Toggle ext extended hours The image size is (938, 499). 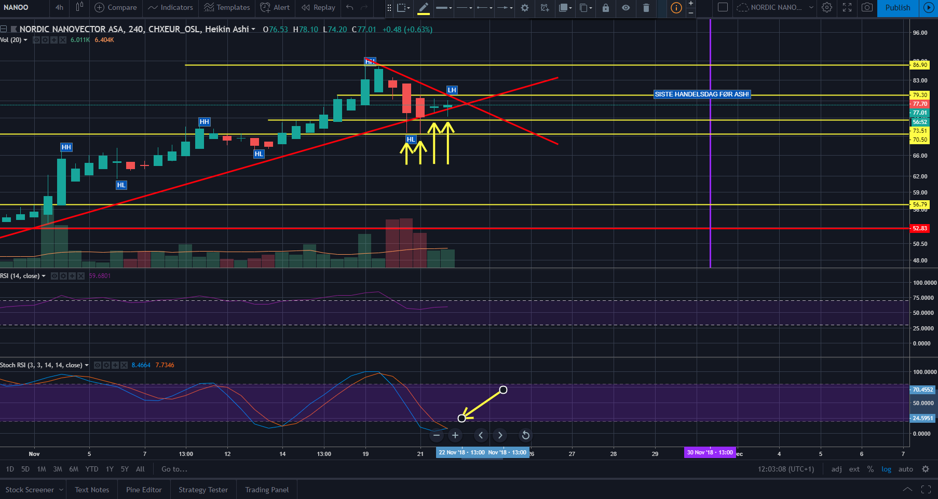pos(854,469)
